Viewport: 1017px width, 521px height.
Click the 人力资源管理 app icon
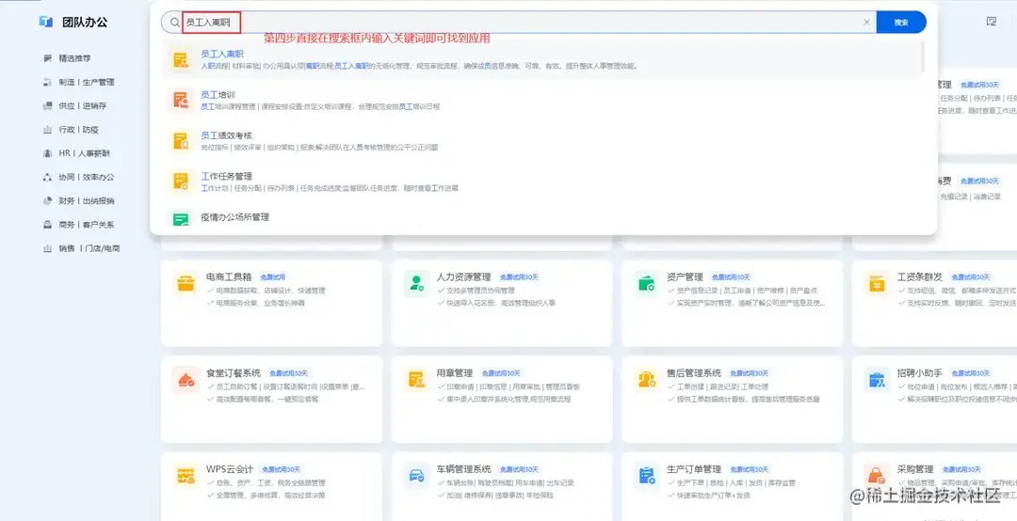(416, 284)
